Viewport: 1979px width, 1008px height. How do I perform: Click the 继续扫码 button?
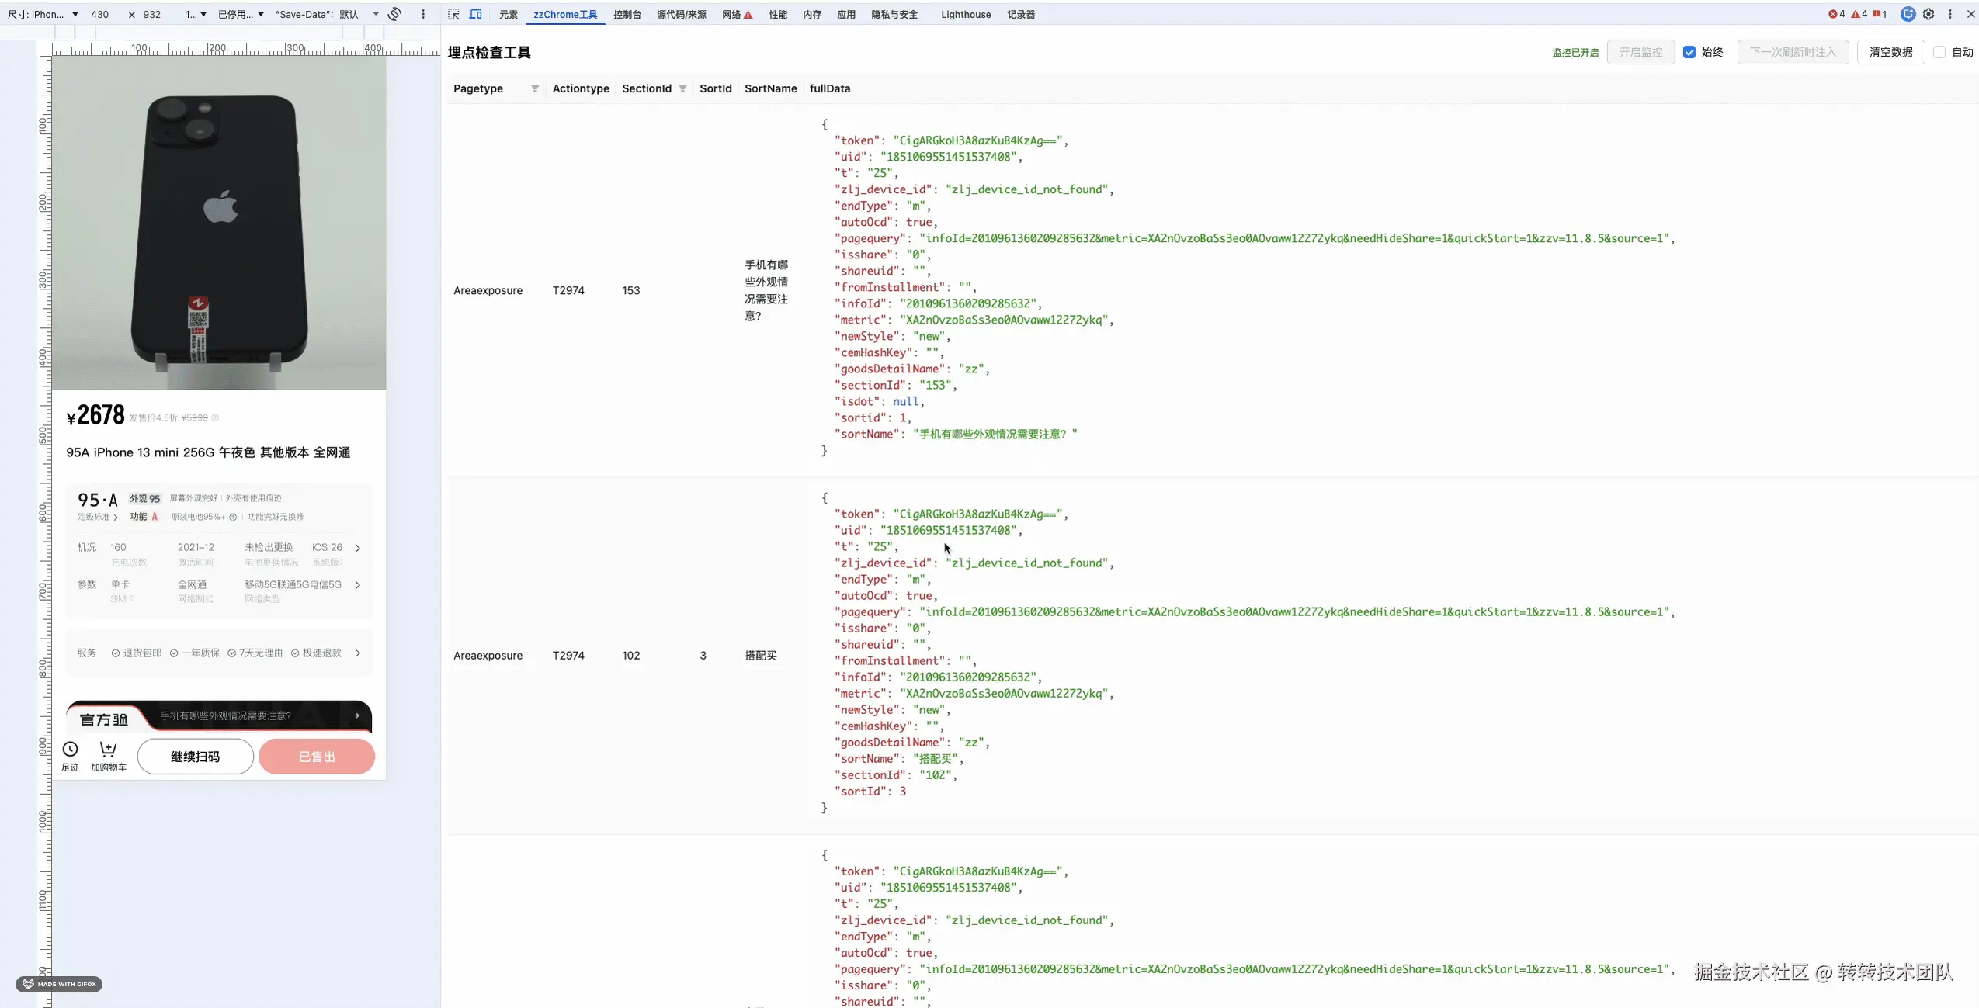click(195, 757)
